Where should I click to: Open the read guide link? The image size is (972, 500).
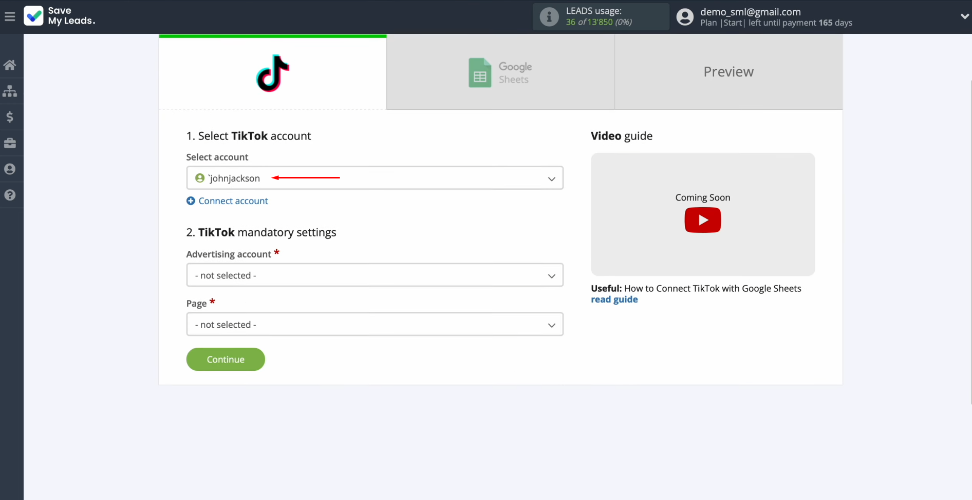click(x=614, y=299)
